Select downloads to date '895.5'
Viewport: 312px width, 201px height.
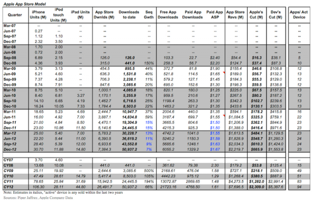tap(130, 68)
